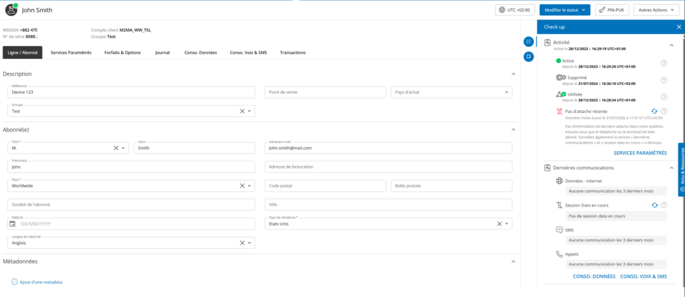Click the Session Data en cours icon
685x297 pixels.
[x=559, y=205]
